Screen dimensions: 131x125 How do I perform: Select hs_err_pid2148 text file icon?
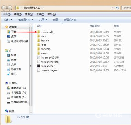pyautogui.click(x=39, y=57)
